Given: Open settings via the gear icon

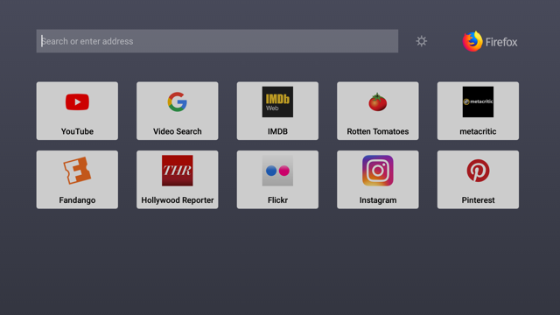Looking at the screenshot, I should click(x=422, y=41).
